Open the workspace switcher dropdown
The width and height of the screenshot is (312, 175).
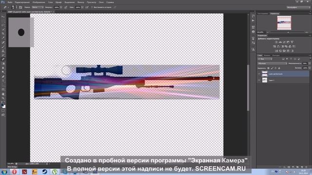(298, 7)
